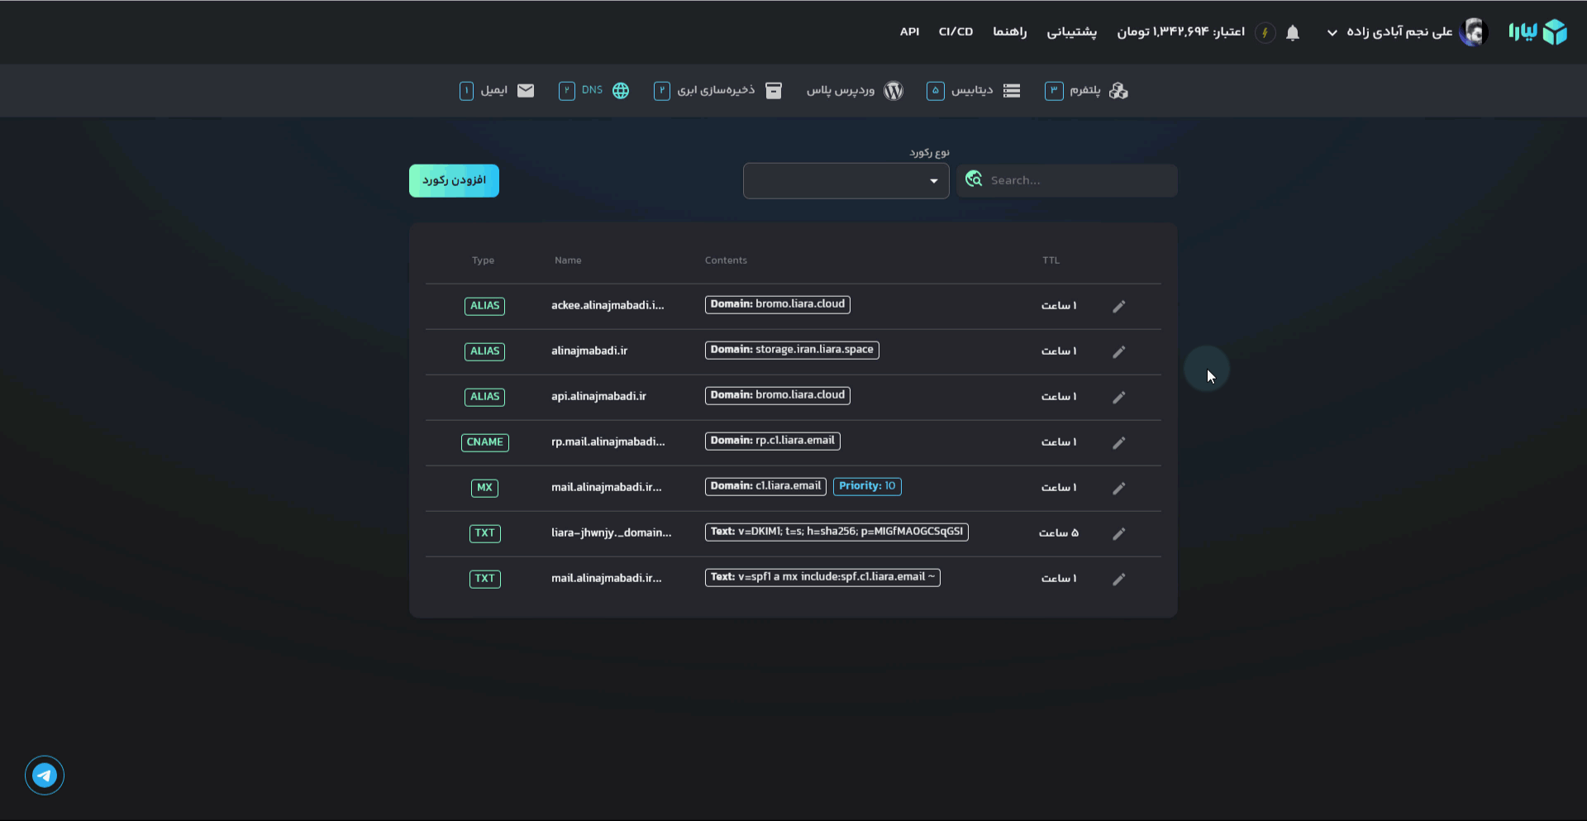The height and width of the screenshot is (821, 1587).
Task: Click the Contents column header
Action: [726, 260]
